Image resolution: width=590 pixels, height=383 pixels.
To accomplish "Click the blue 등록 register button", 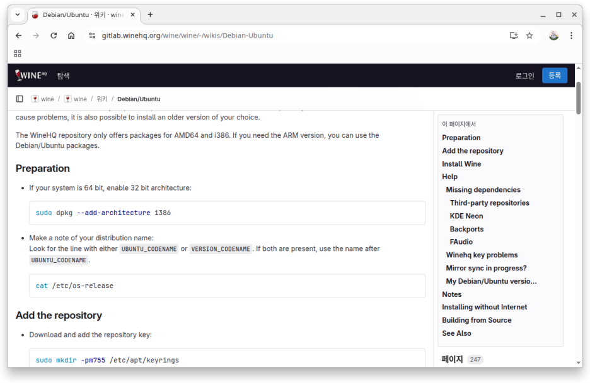I will [x=554, y=75].
